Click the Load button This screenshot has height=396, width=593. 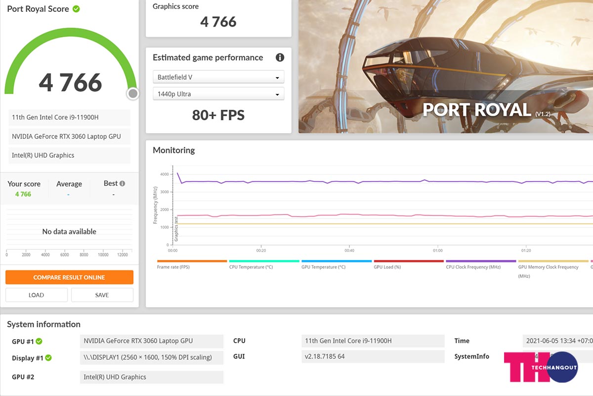coord(37,295)
